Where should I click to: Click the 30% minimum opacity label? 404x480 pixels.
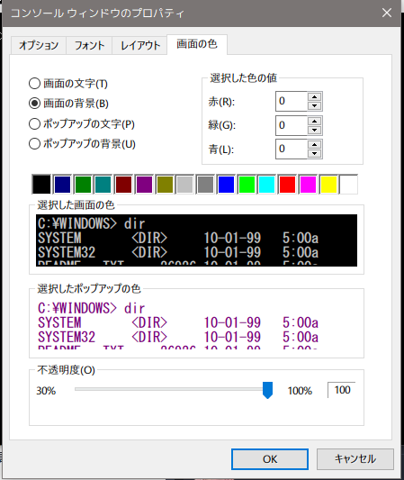click(46, 391)
